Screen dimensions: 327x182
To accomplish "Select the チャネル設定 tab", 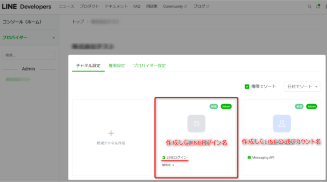I will 88,66.
